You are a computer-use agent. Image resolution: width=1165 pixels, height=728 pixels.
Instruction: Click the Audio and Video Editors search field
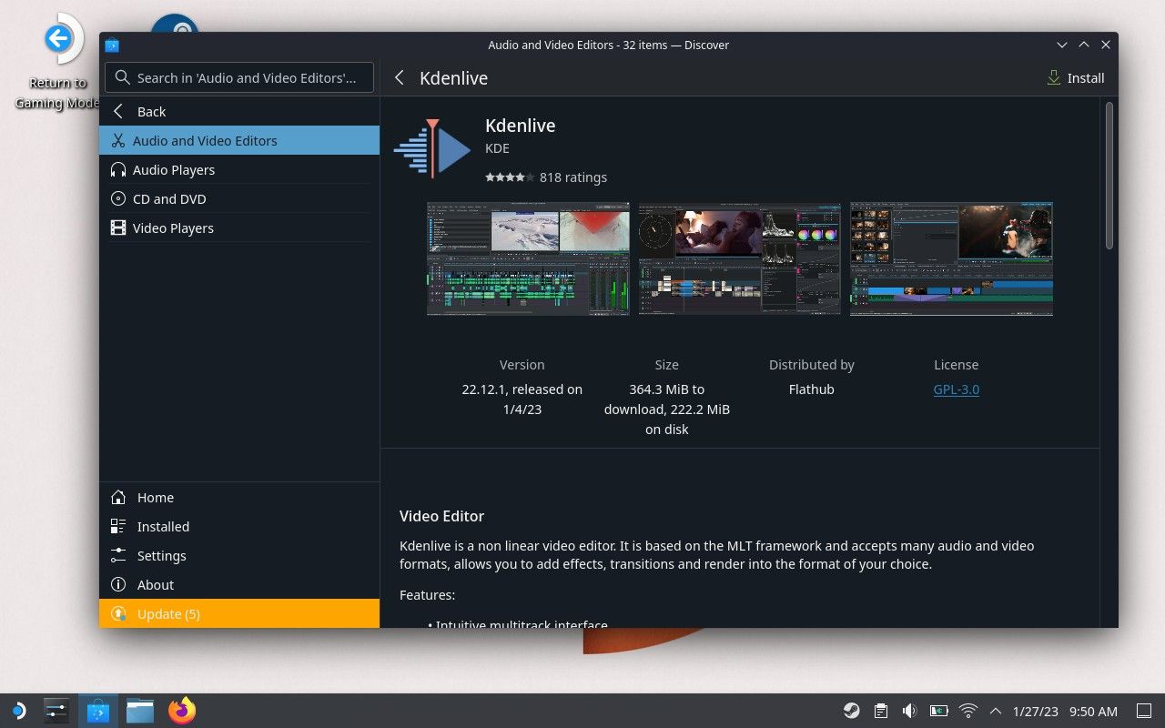(x=246, y=77)
